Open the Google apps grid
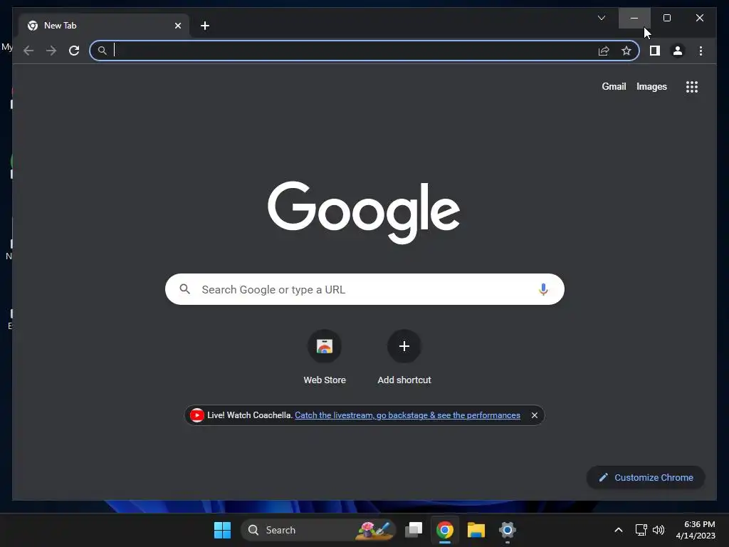Viewport: 729px width, 547px height. click(692, 87)
